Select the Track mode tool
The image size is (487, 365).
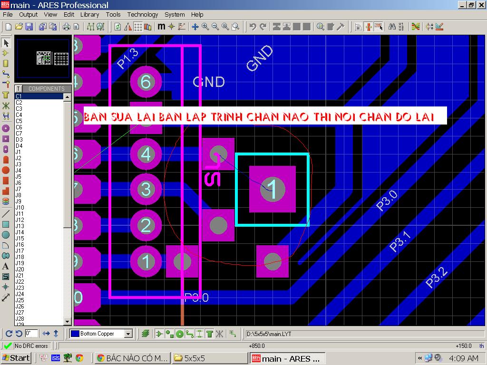pyautogui.click(x=6, y=74)
